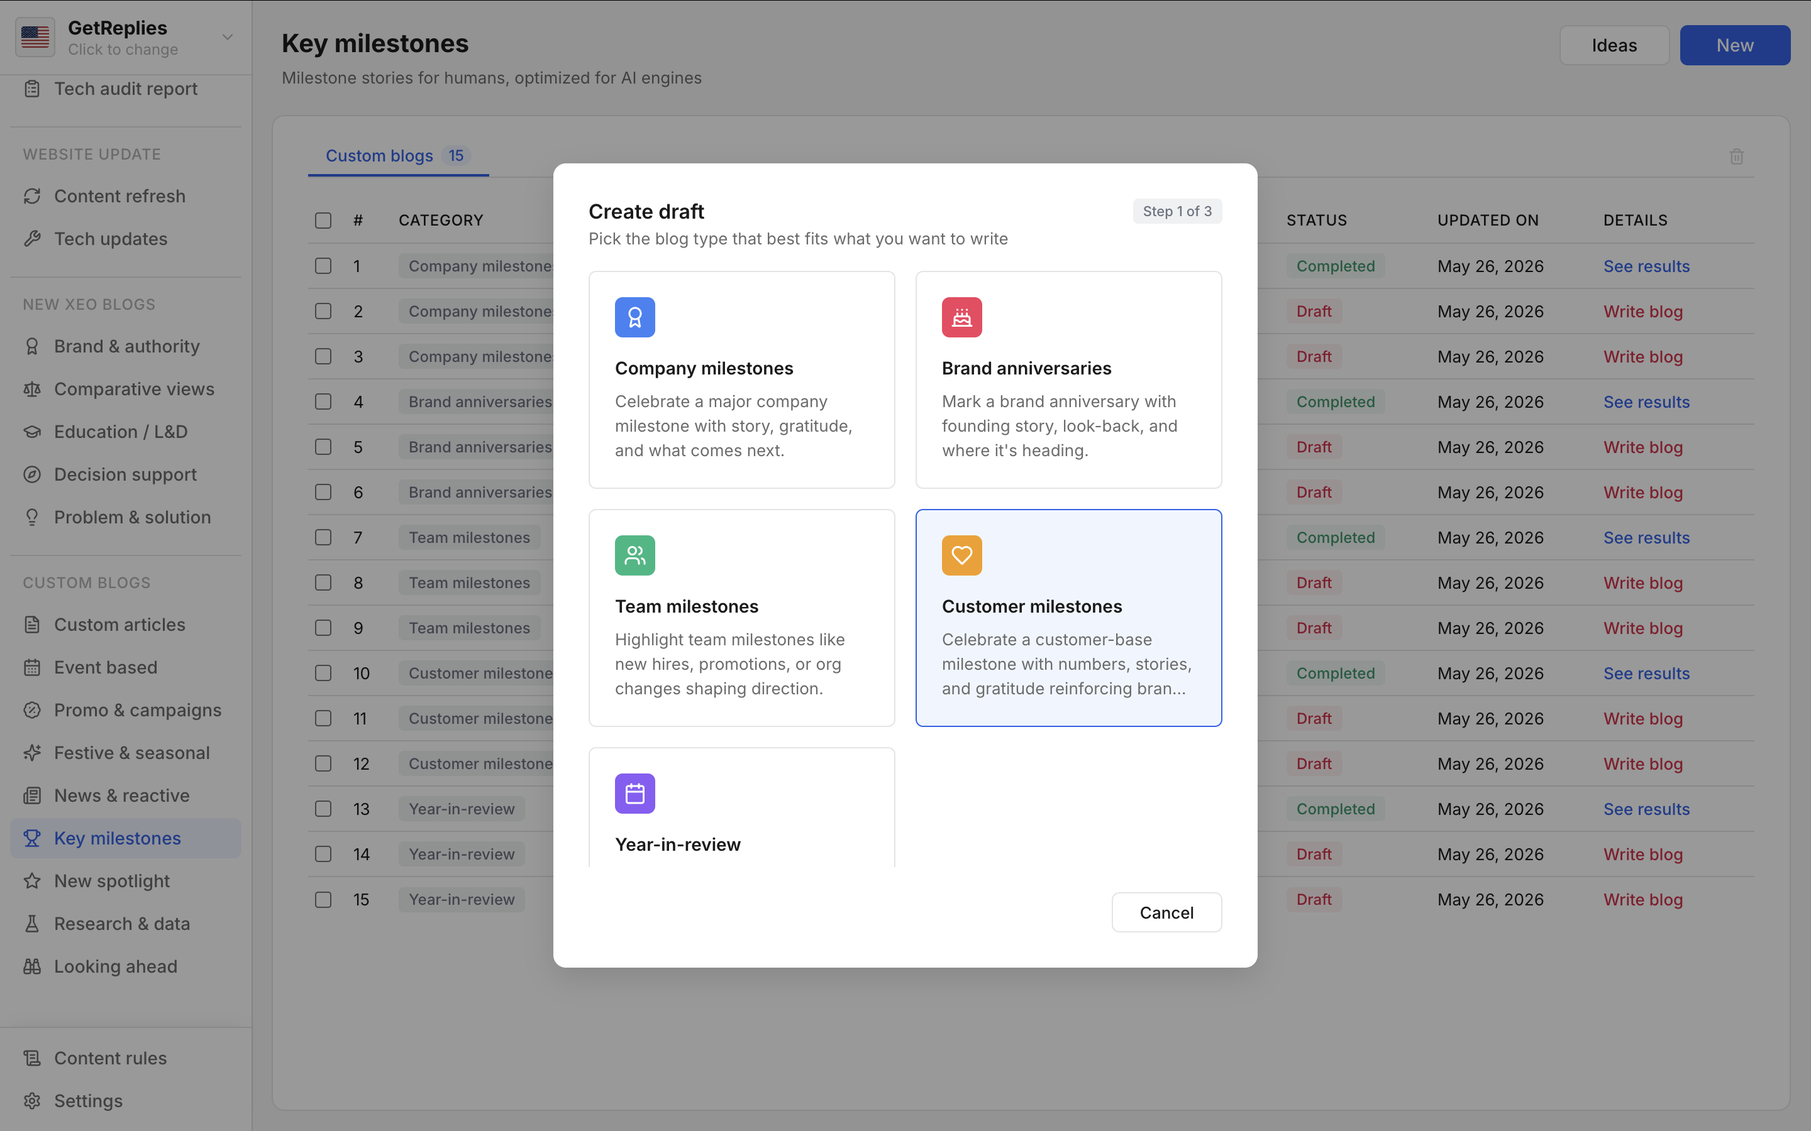Viewport: 1811px width, 1131px height.
Task: Click the Content refresh icon in sidebar
Action: click(32, 196)
